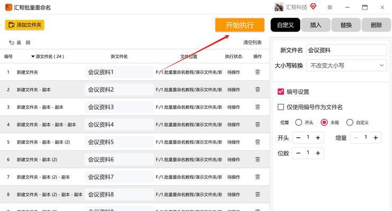Image resolution: width=392 pixels, height=211 pixels.
Task: Enable 仅使用编号作为文件名 checkbox
Action: (x=281, y=107)
